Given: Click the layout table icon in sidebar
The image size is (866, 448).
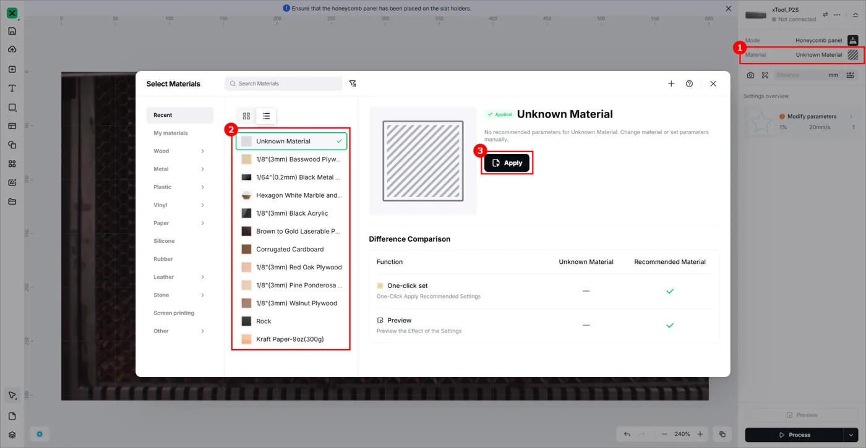Looking at the screenshot, I should (x=12, y=126).
